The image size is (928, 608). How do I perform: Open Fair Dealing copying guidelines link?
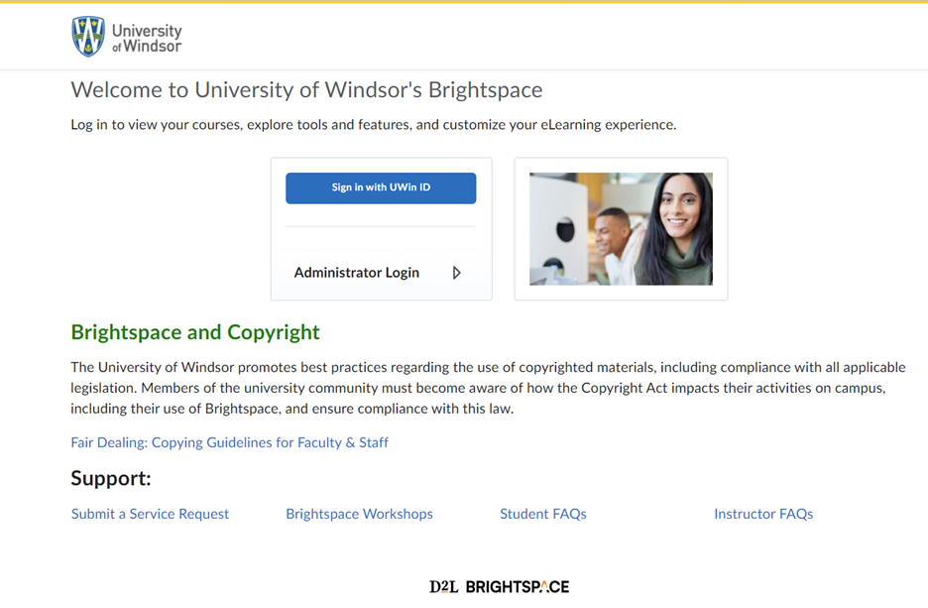point(229,442)
